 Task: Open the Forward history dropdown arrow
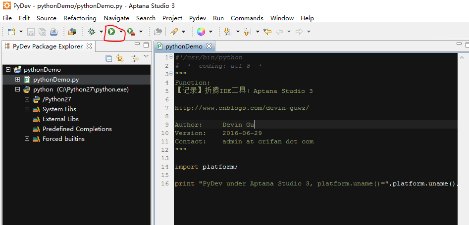[x=309, y=32]
